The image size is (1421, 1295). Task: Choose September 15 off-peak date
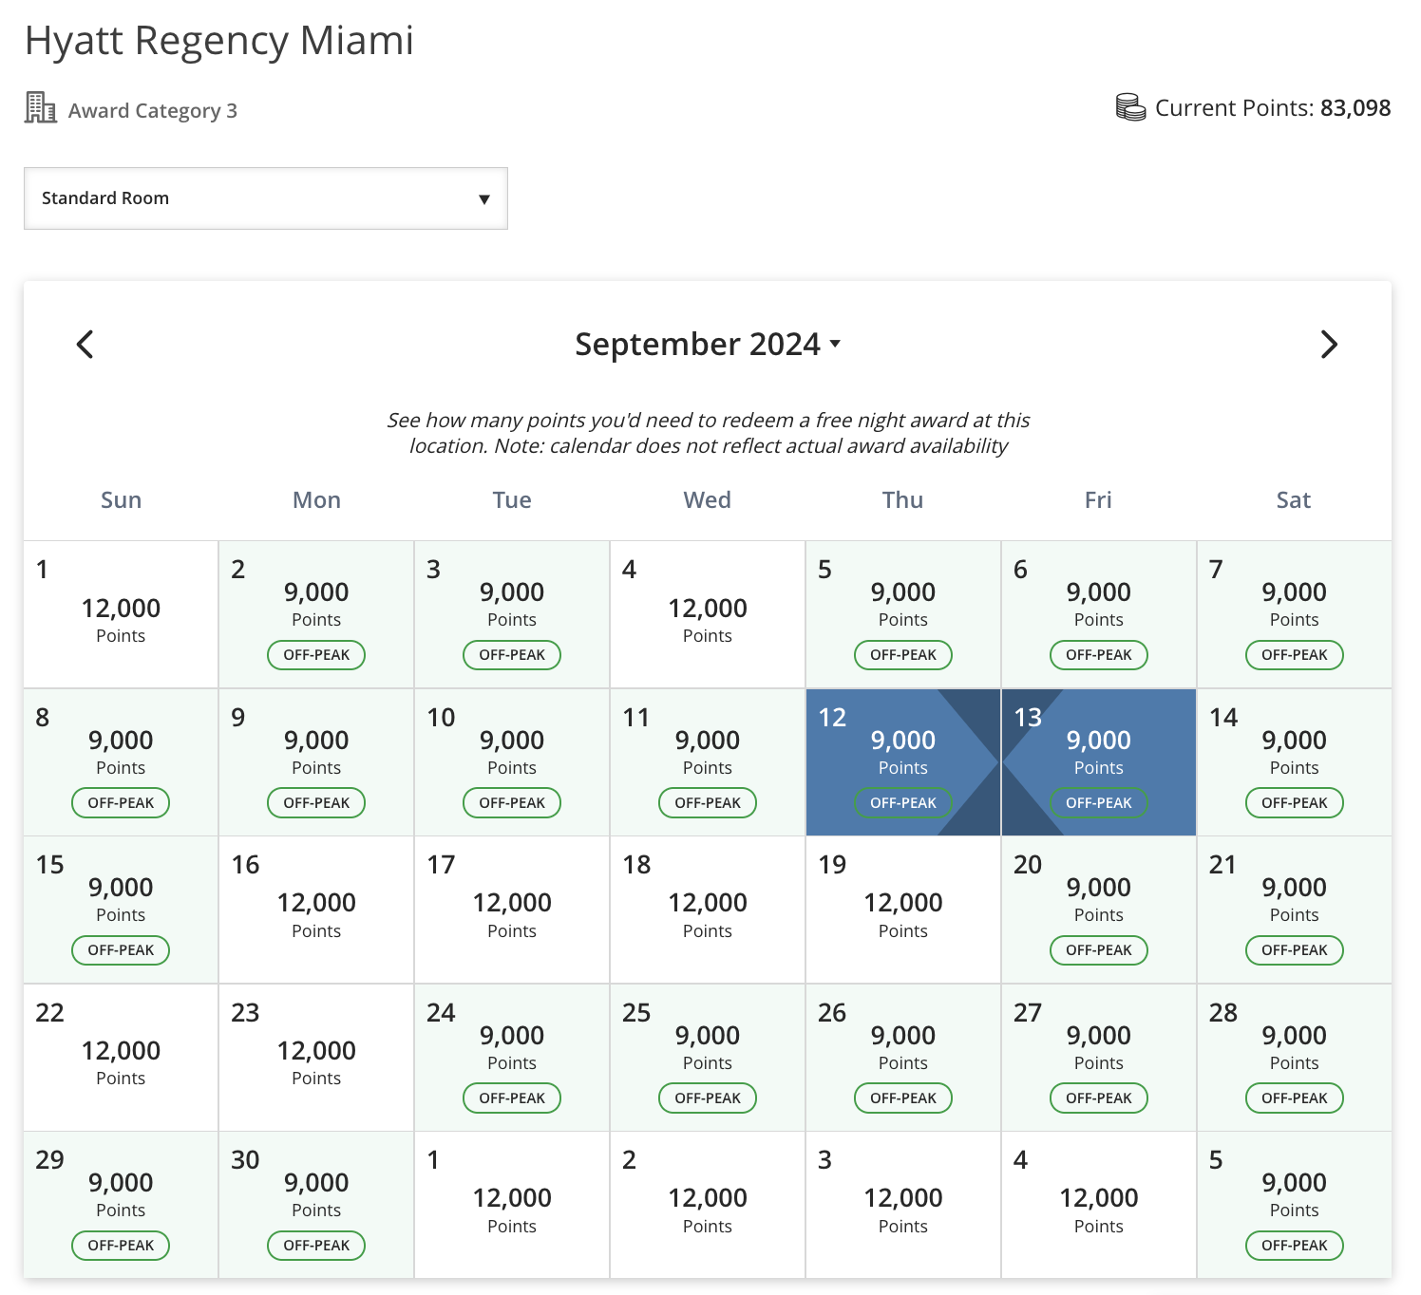(x=121, y=910)
